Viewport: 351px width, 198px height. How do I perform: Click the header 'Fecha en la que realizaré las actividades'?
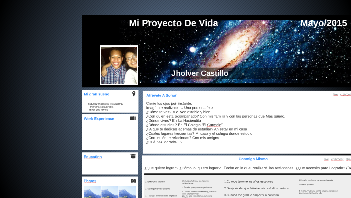258,168
